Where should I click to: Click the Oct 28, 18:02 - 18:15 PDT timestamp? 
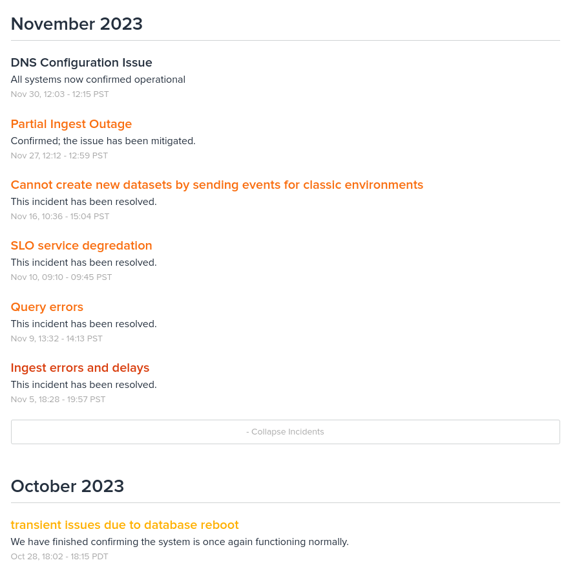(59, 557)
